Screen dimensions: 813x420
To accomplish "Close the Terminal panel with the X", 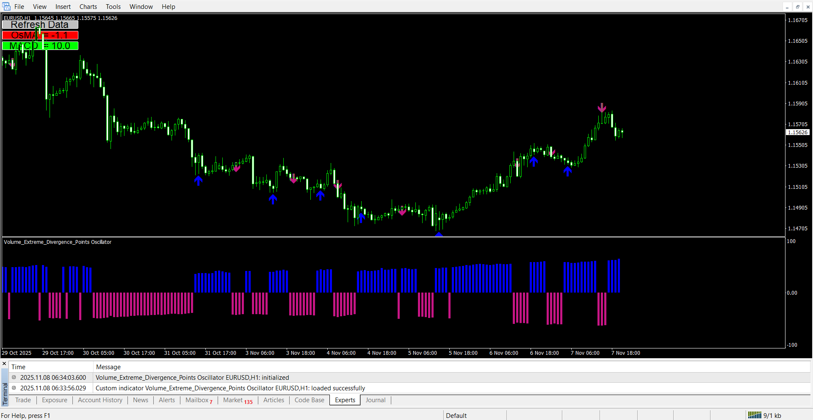I will [4, 364].
